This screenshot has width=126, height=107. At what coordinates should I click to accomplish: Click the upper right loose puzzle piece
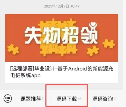[x=109, y=44]
